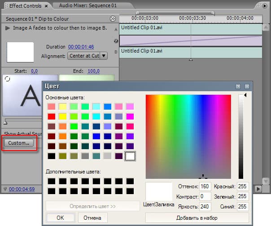271x226 pixels.
Task: Click OK in the colour dialog
Action: (61, 218)
